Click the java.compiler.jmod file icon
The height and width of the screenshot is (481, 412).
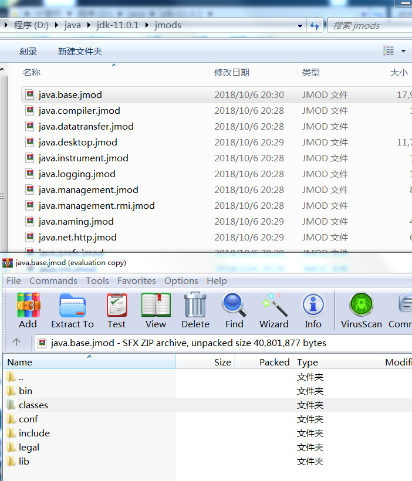click(x=30, y=110)
